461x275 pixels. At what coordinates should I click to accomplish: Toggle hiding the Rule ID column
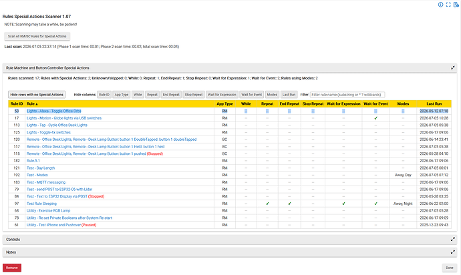104,95
